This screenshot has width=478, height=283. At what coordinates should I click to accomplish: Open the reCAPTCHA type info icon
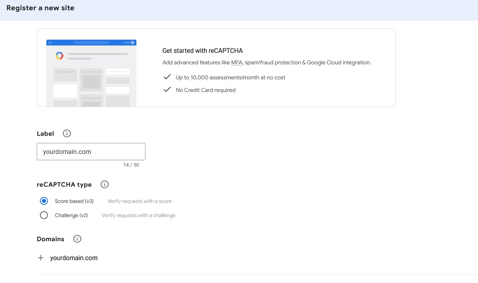coord(104,184)
